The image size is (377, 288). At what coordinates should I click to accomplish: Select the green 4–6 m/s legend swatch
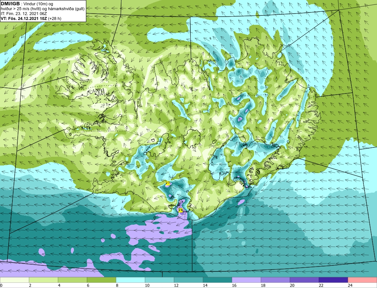[73, 280]
